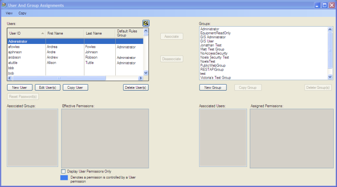The width and height of the screenshot is (337, 187).
Task: Click the Users list scroll down arrow
Action: pos(146,73)
